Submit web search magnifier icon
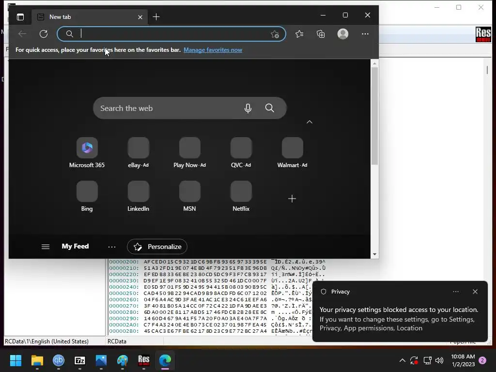Viewport: 496px width, 372px height. point(269,108)
